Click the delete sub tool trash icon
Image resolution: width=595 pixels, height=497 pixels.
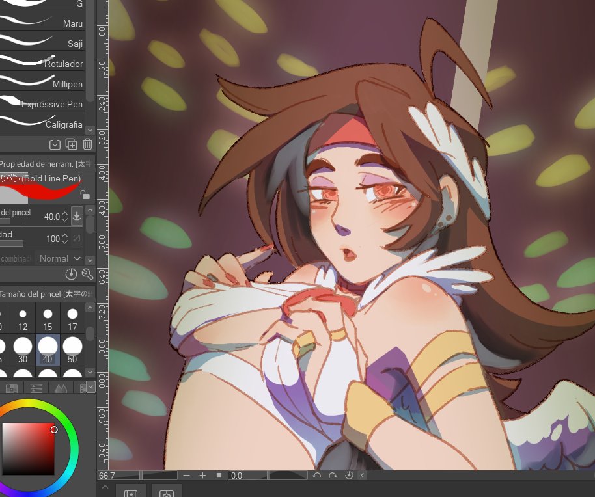coord(87,144)
